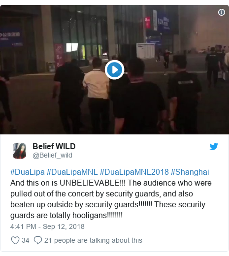This screenshot has height=256, width=229.
Task: Open the #DuaLipaMNL2018 hashtag
Action: (134, 172)
